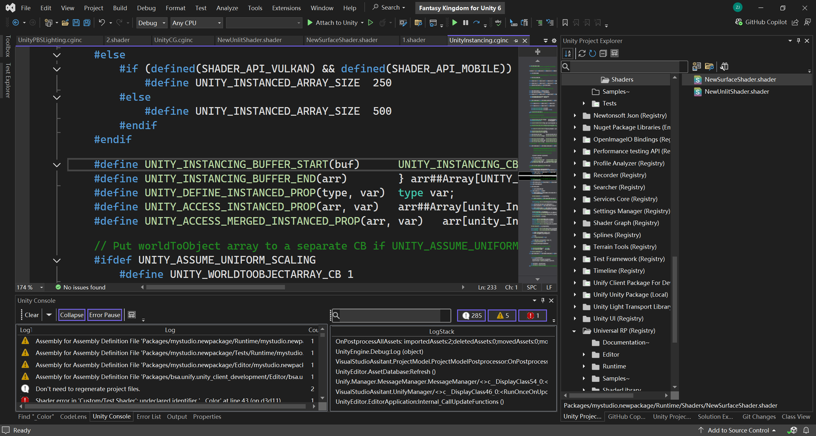
Task: Click the Undo arrow icon
Action: pos(101,23)
